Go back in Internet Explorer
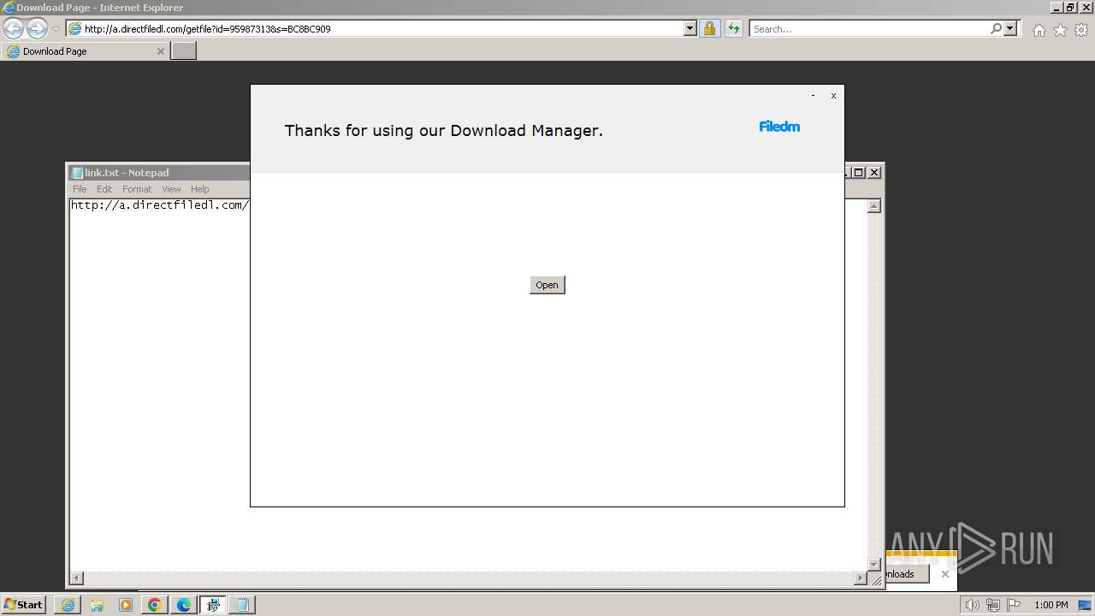The image size is (1095, 616). tap(14, 28)
